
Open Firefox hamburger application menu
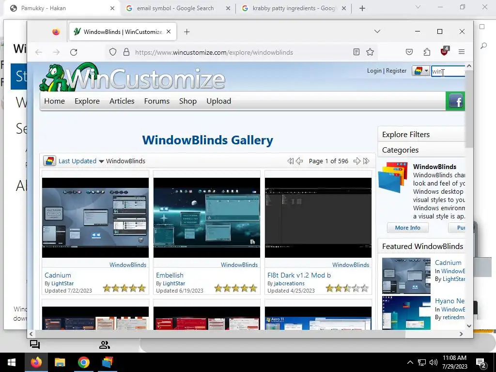pyautogui.click(x=462, y=52)
